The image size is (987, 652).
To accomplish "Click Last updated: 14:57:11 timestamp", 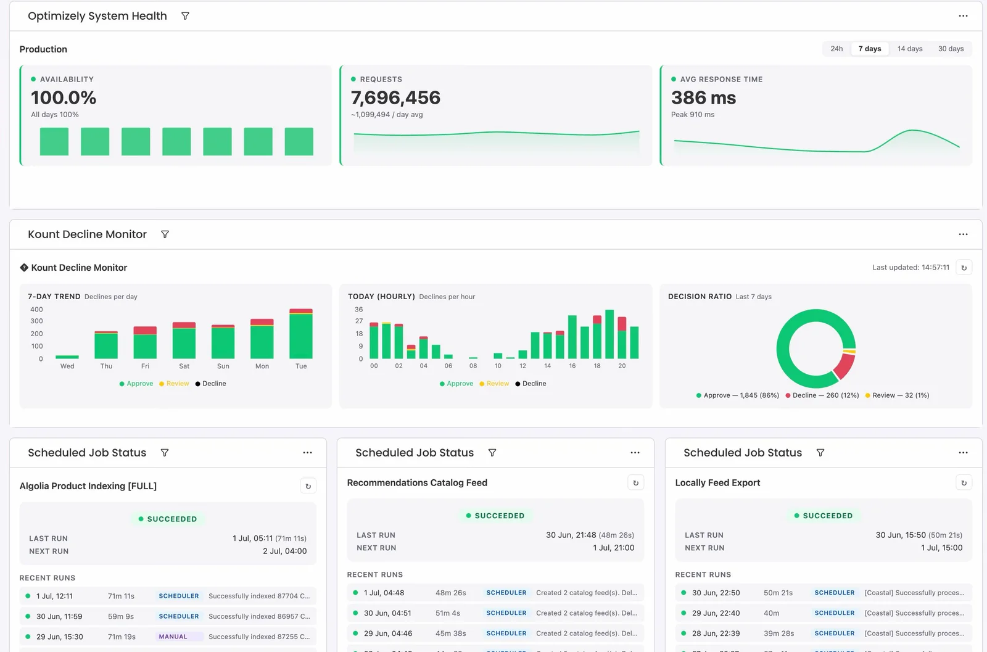I will point(911,268).
